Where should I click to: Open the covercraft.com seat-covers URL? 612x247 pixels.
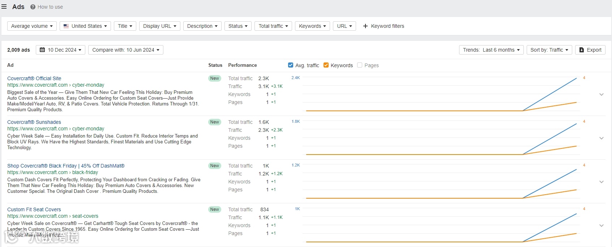click(53, 216)
